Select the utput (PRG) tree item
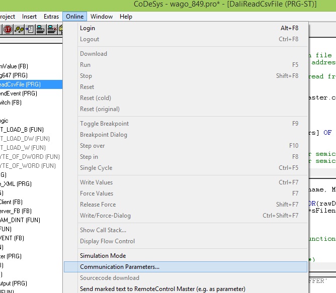 point(14,283)
